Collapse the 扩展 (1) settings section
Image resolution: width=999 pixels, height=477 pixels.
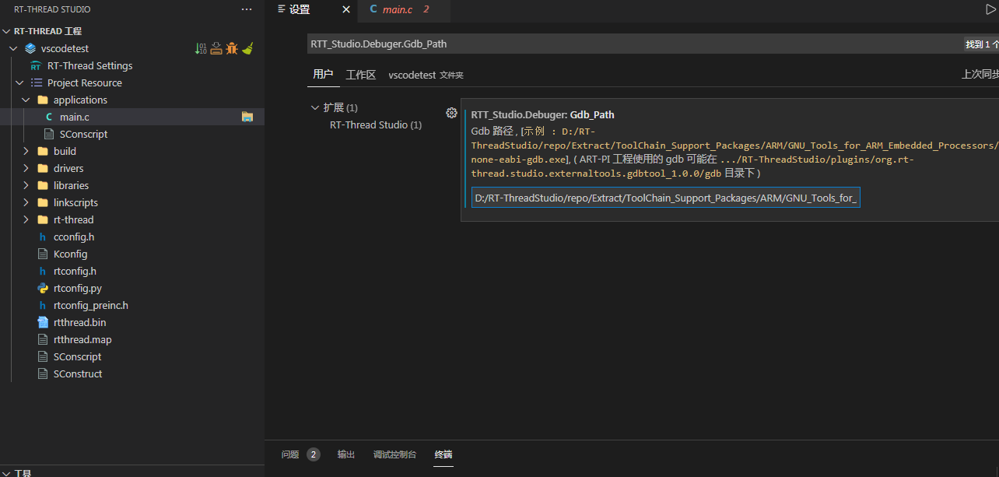tap(315, 107)
